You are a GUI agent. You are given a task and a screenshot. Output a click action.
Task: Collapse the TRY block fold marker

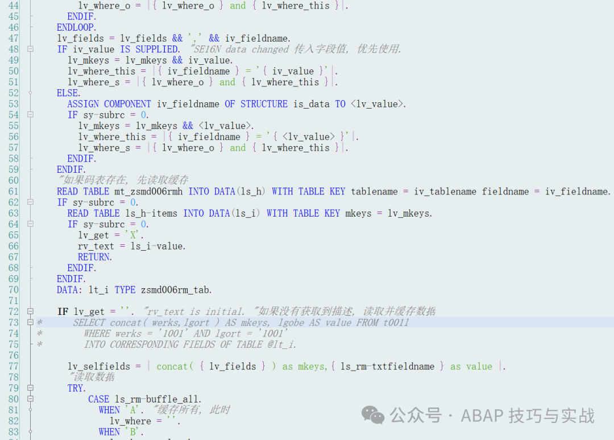30,388
